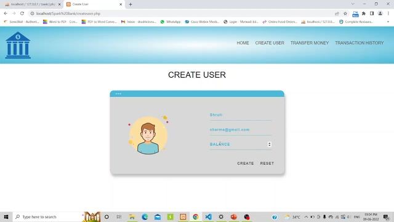This screenshot has height=222, width=394.
Task: Click the name field containing Shruti
Action: [241, 115]
